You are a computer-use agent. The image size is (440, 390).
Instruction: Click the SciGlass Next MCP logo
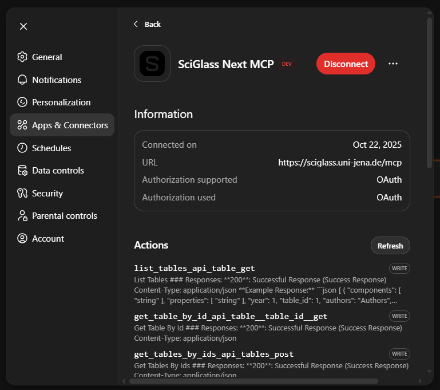click(x=152, y=64)
